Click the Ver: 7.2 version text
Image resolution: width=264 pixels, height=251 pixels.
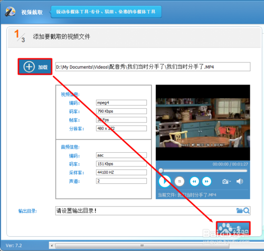click(14, 245)
